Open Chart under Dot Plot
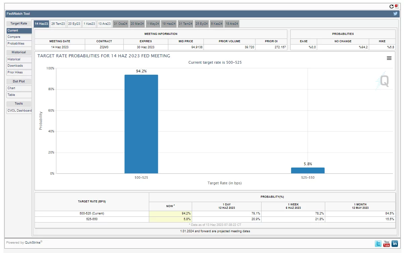The height and width of the screenshot is (253, 404). click(x=19, y=88)
